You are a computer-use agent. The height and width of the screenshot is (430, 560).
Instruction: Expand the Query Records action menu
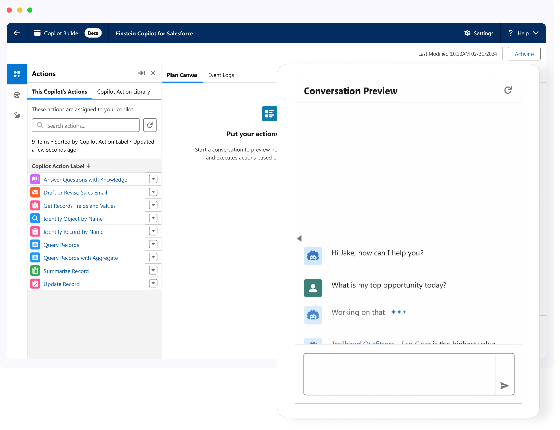[x=153, y=244]
